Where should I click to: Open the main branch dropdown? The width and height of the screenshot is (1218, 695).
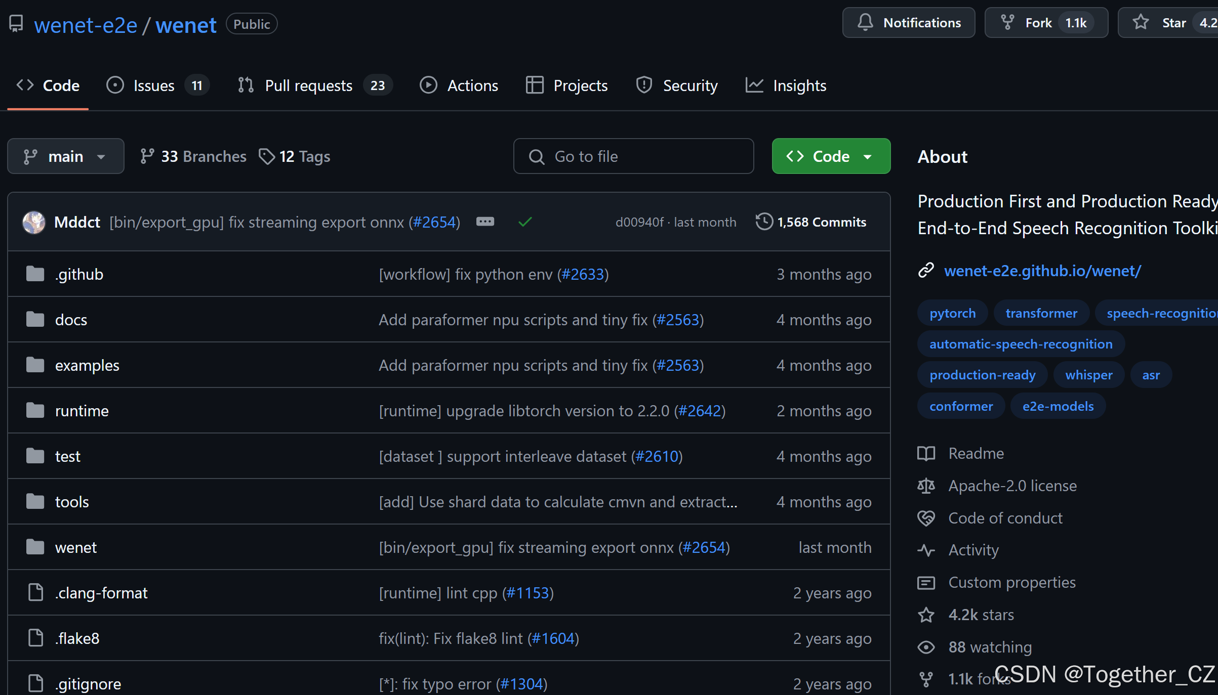click(65, 156)
